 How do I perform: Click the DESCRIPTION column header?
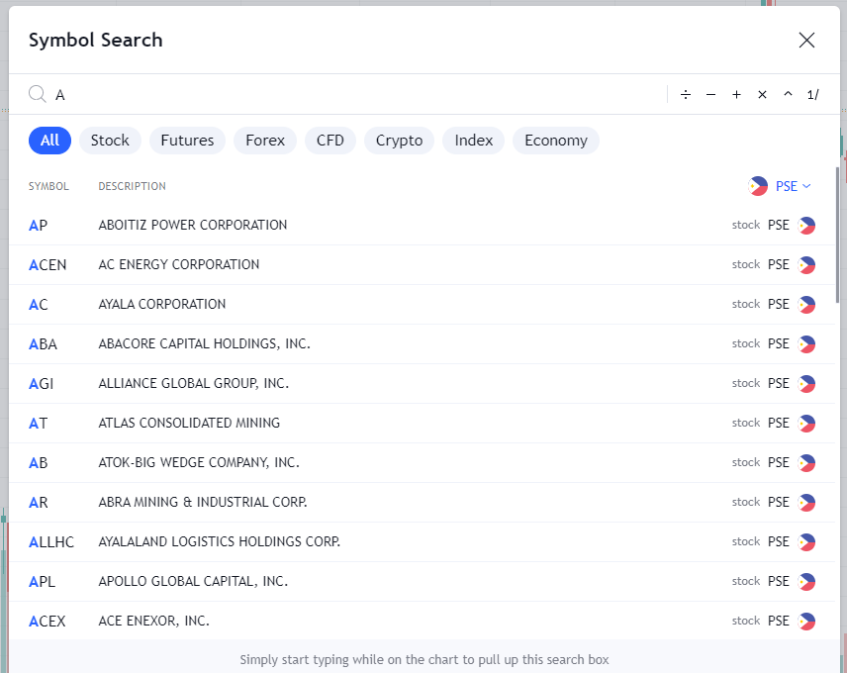tap(132, 186)
